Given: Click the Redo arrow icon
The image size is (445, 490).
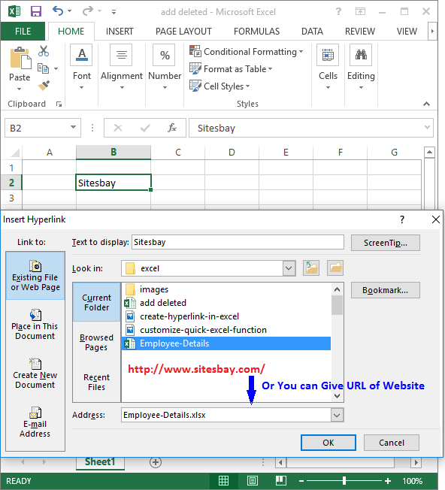Looking at the screenshot, I should (x=88, y=11).
